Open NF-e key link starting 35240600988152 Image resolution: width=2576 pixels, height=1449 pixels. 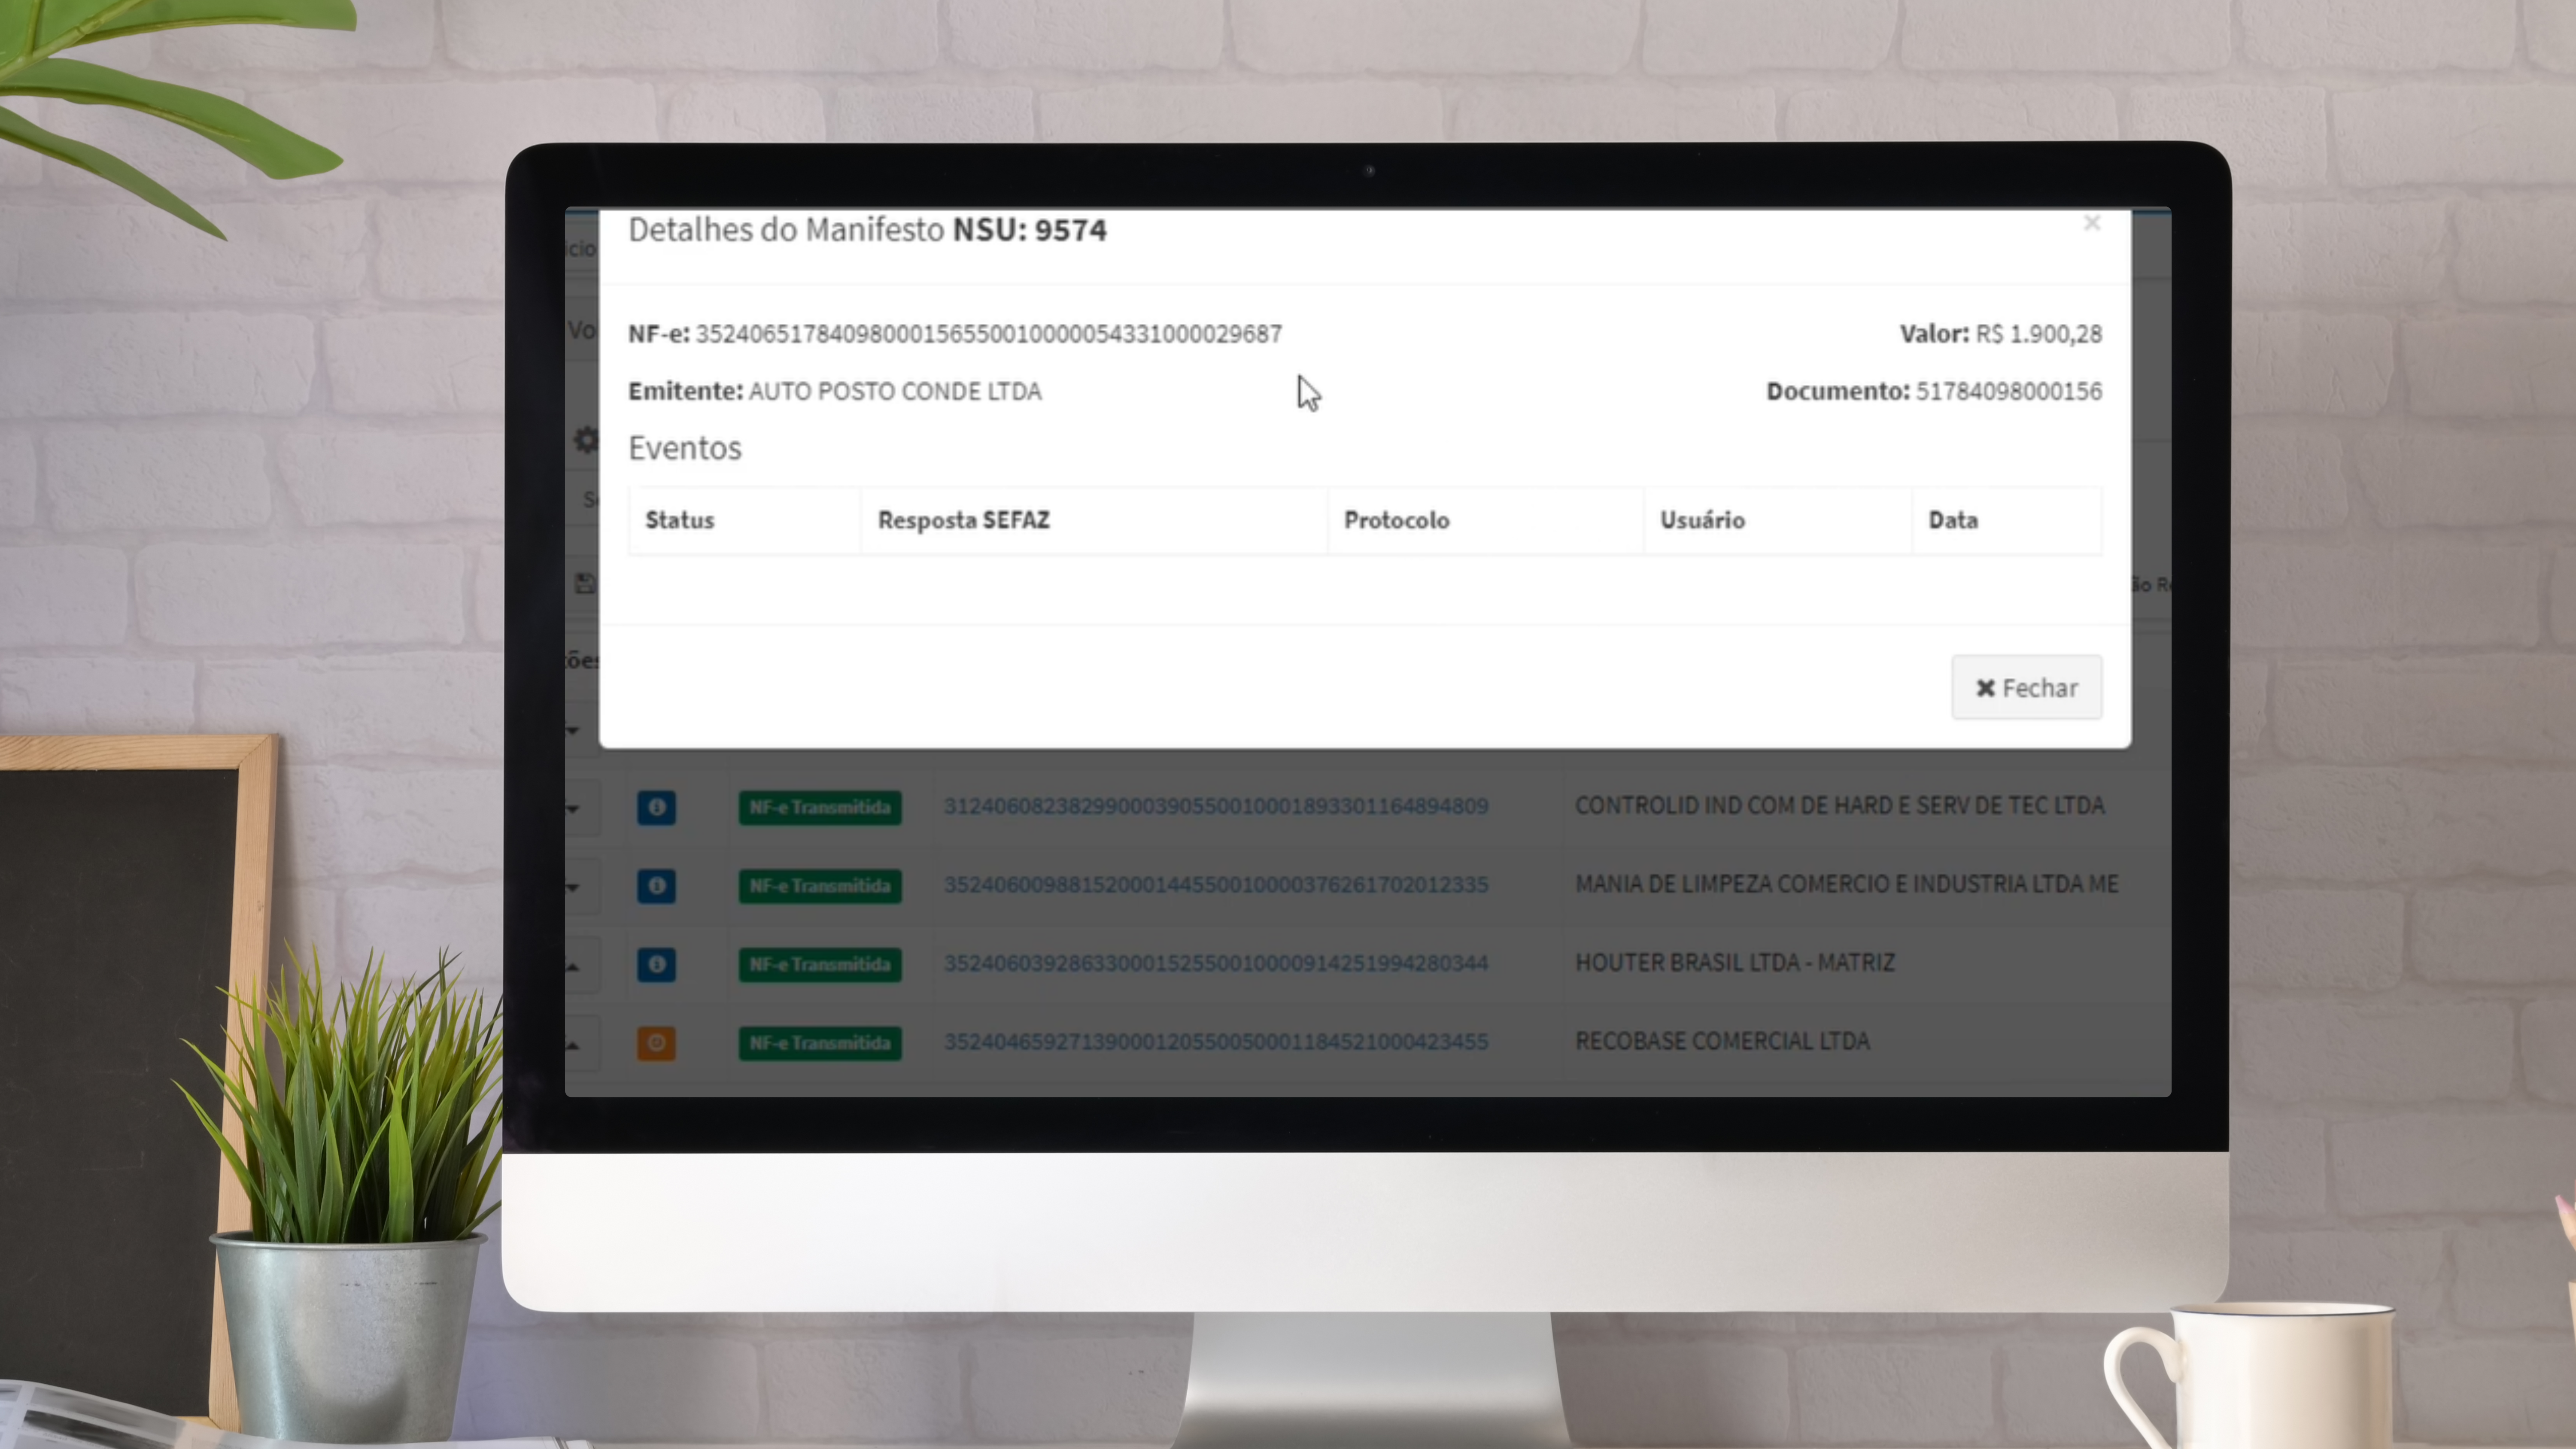(1215, 884)
